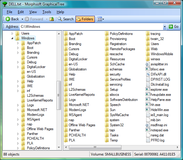Click the Up one level folder icon
The image size is (183, 160).
tap(52, 19)
